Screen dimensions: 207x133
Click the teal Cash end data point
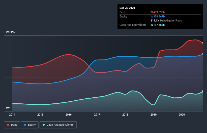203,92
